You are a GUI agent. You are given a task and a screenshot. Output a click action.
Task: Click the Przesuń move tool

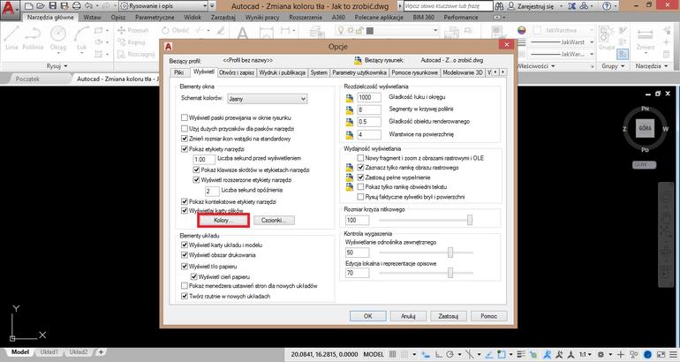click(x=133, y=30)
